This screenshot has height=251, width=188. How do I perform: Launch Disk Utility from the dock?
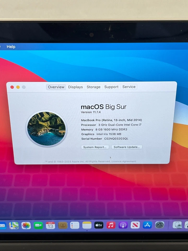pyautogui.click(x=177, y=225)
